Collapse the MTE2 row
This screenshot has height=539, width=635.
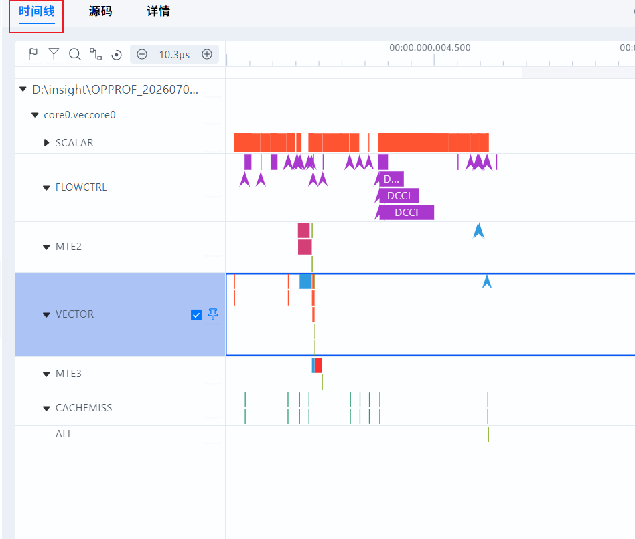point(47,247)
